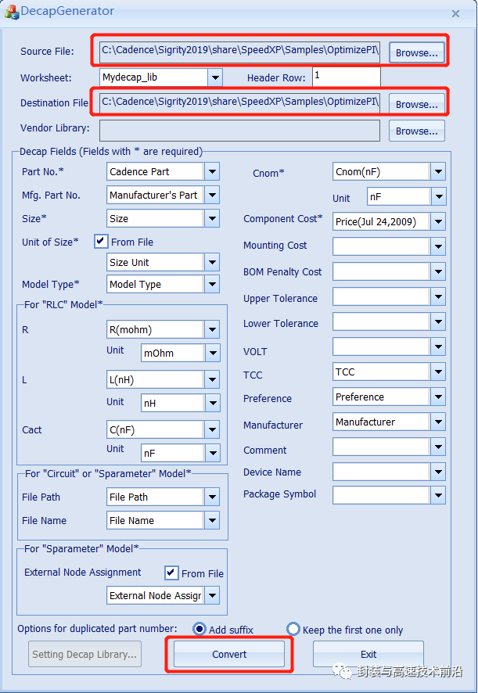The width and height of the screenshot is (478, 693).
Task: Open the Comment field dropdown
Action: 438,447
